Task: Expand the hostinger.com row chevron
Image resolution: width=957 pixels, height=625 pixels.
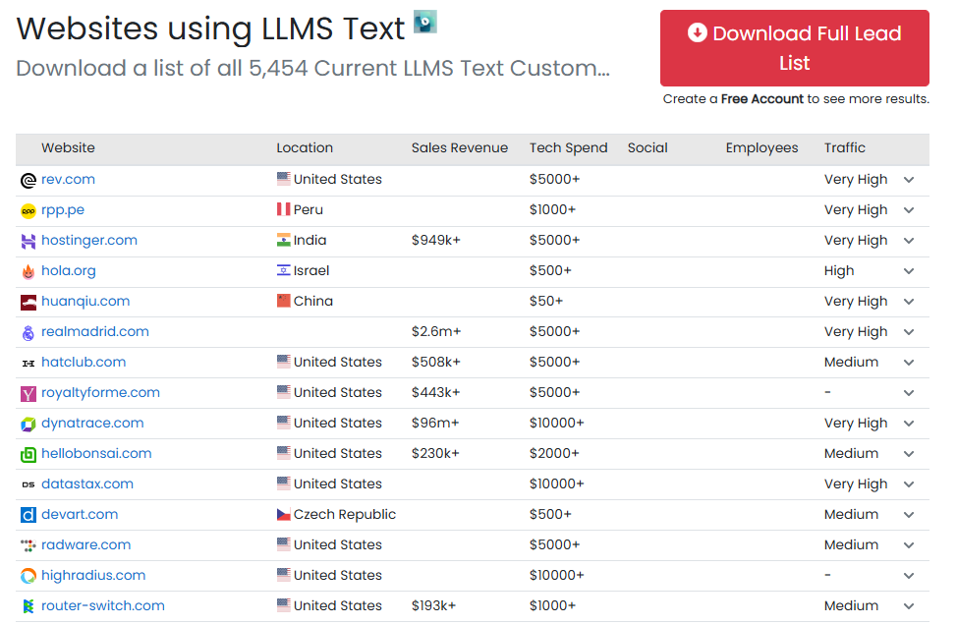Action: coord(908,241)
